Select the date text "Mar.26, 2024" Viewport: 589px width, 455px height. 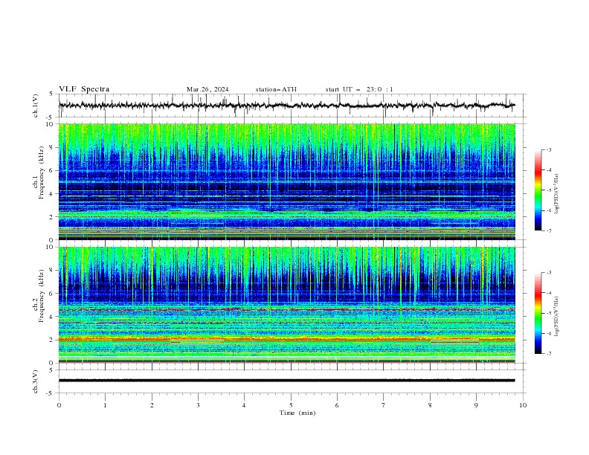coord(207,89)
